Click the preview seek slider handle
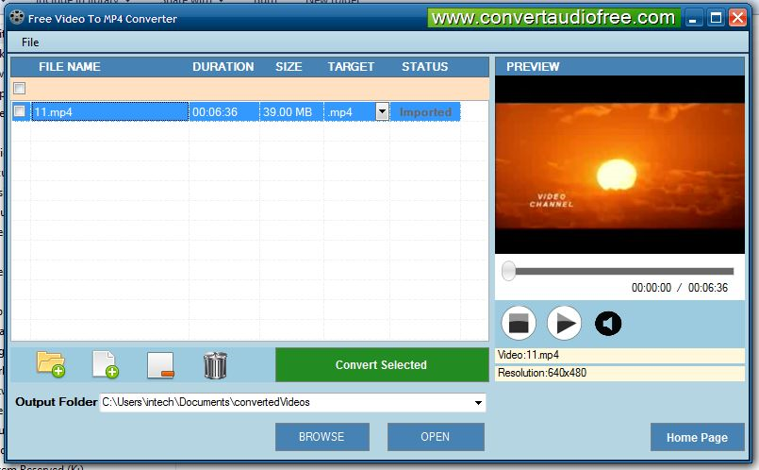 (509, 272)
